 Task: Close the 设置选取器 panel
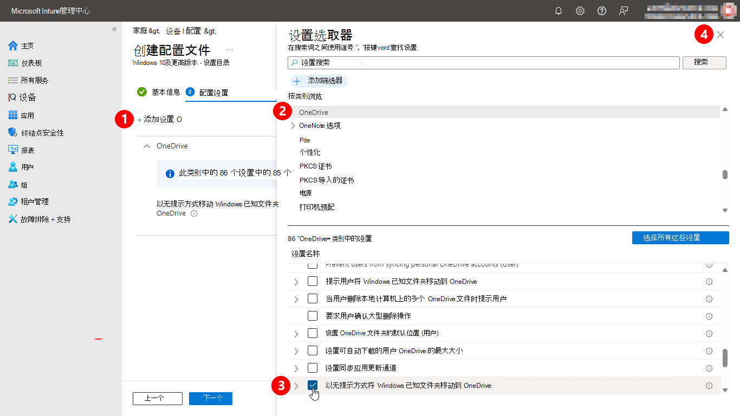[720, 35]
